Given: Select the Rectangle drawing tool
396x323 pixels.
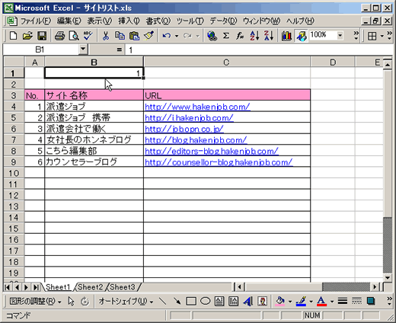Looking at the screenshot, I should pos(191,302).
